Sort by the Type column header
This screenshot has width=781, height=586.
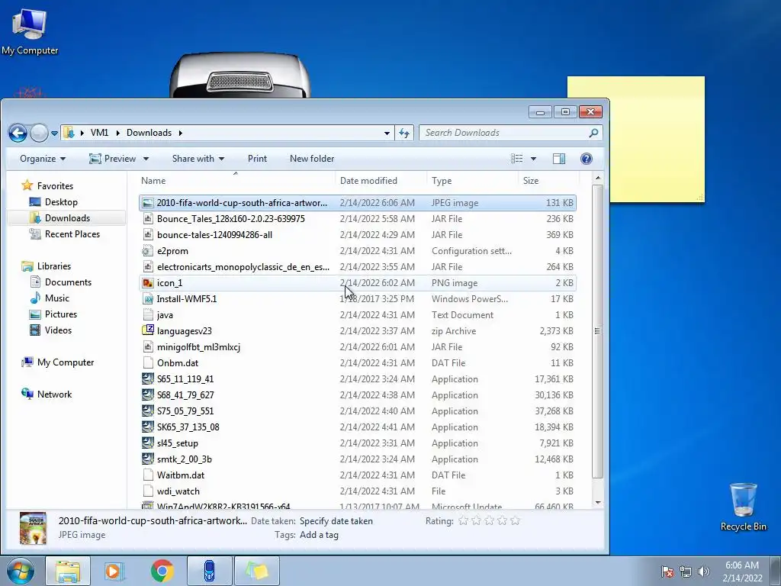coord(472,180)
